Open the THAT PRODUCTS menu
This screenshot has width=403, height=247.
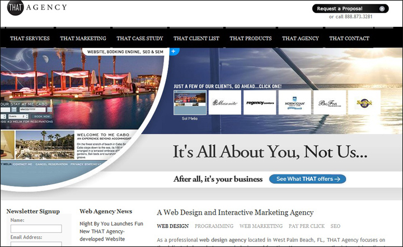pyautogui.click(x=251, y=38)
